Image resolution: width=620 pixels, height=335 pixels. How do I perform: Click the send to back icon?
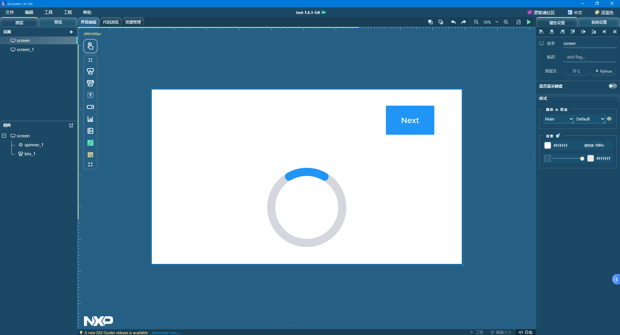point(441,22)
